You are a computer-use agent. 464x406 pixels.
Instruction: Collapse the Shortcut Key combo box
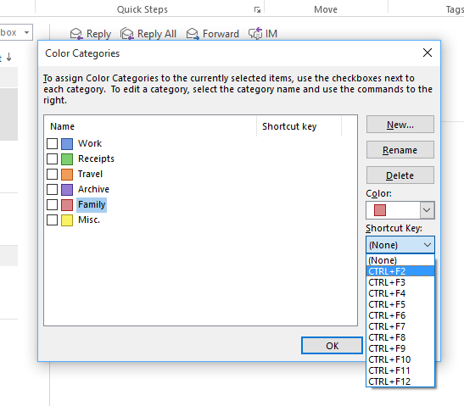[427, 245]
